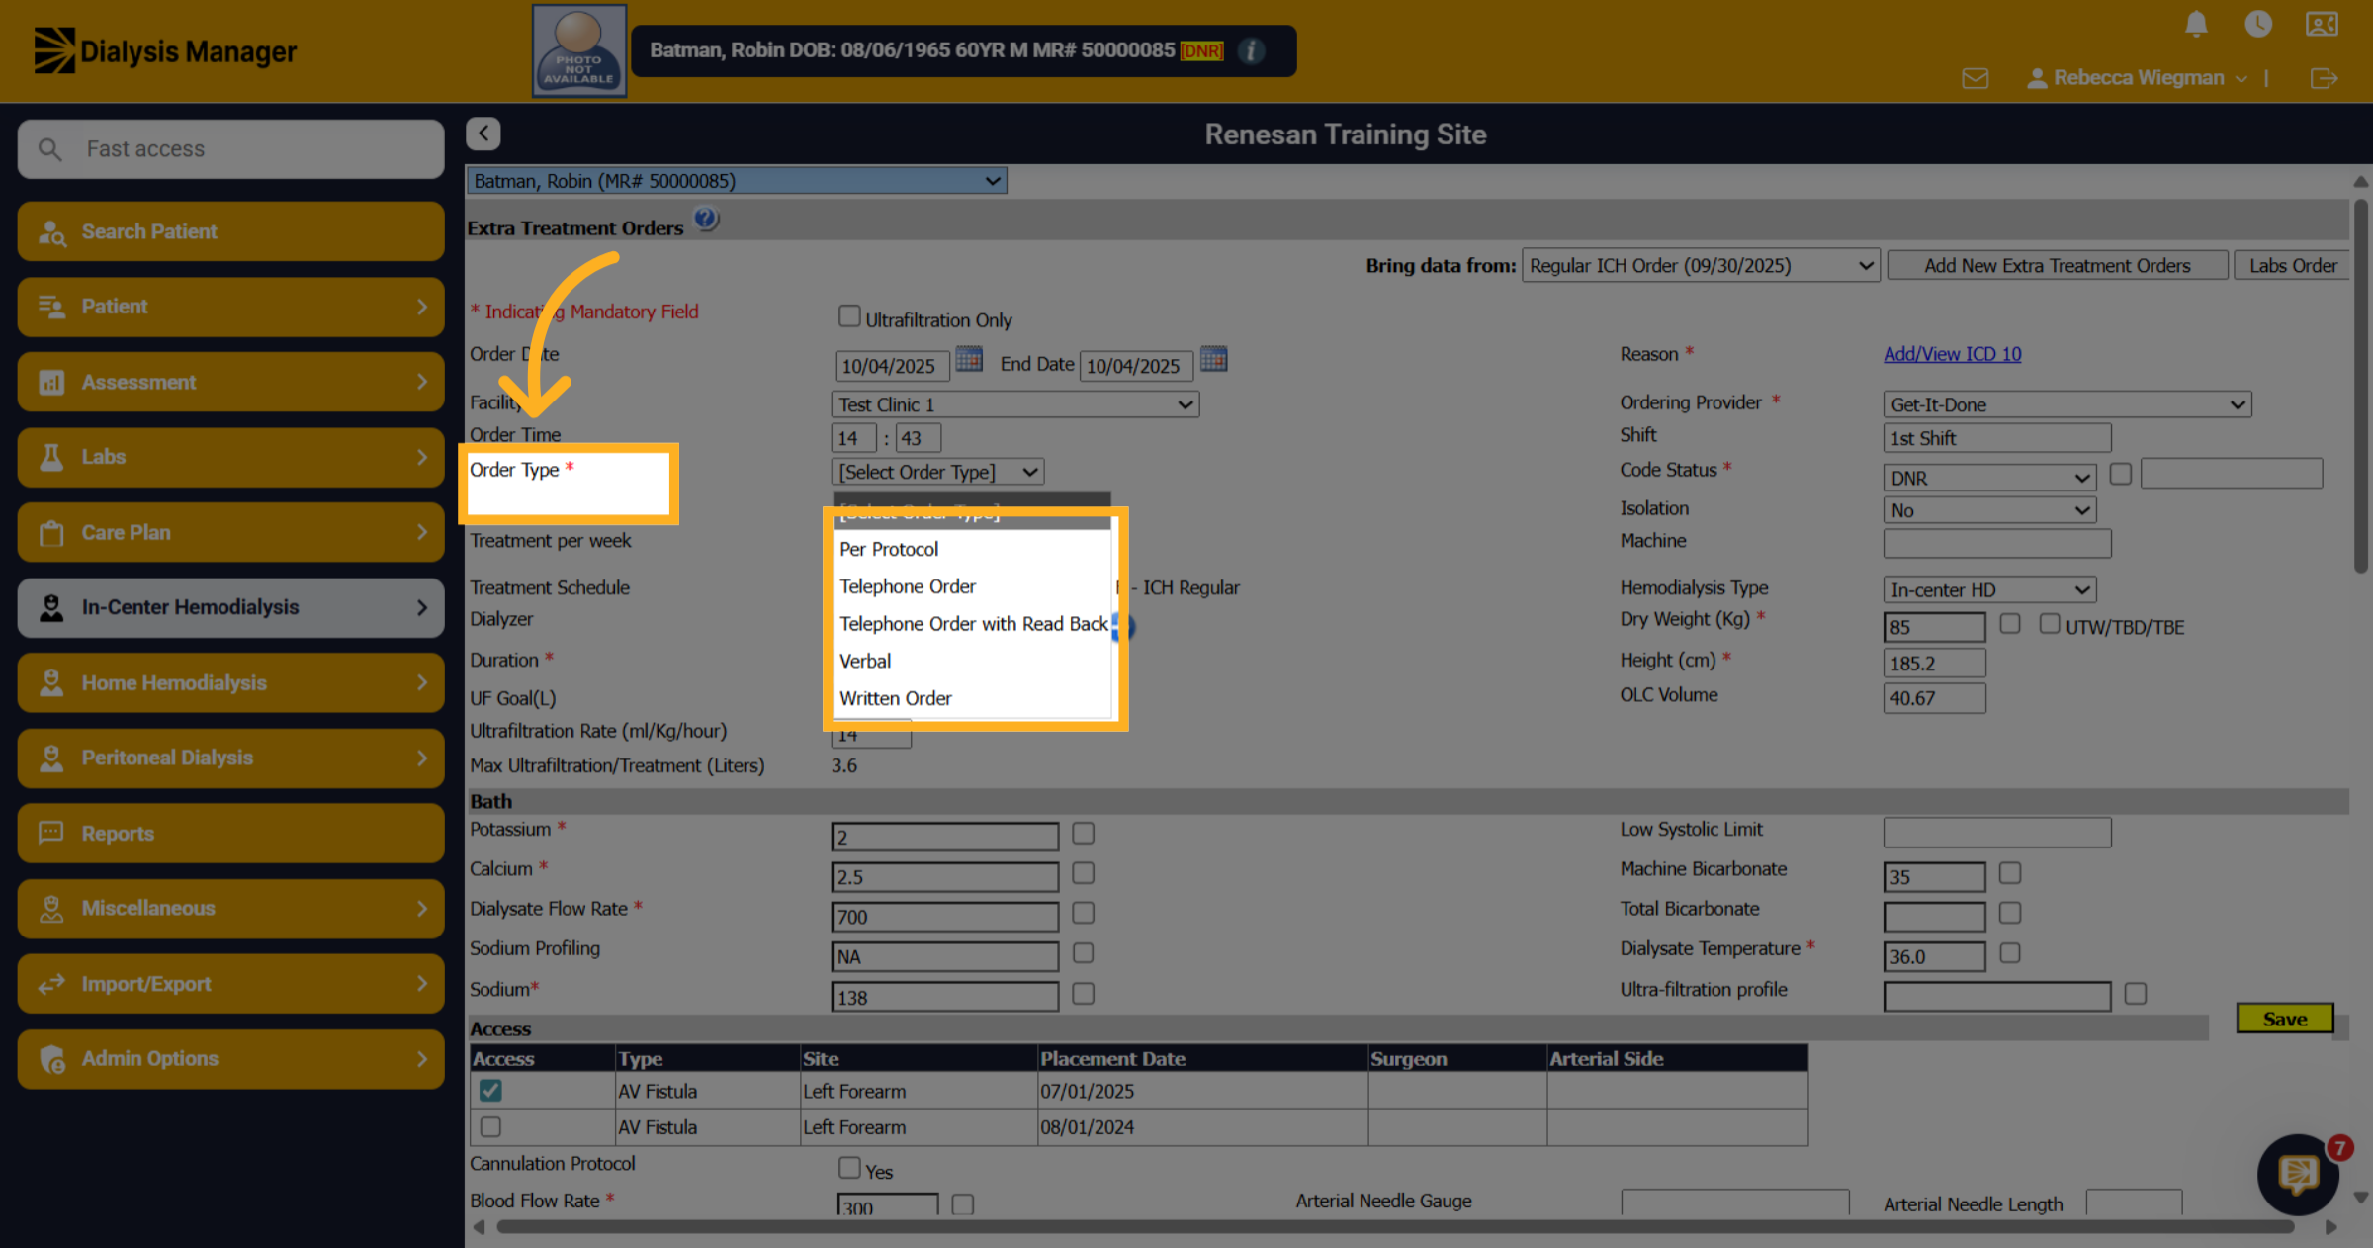Image resolution: width=2373 pixels, height=1248 pixels.
Task: Select Written Order option
Action: [972, 698]
